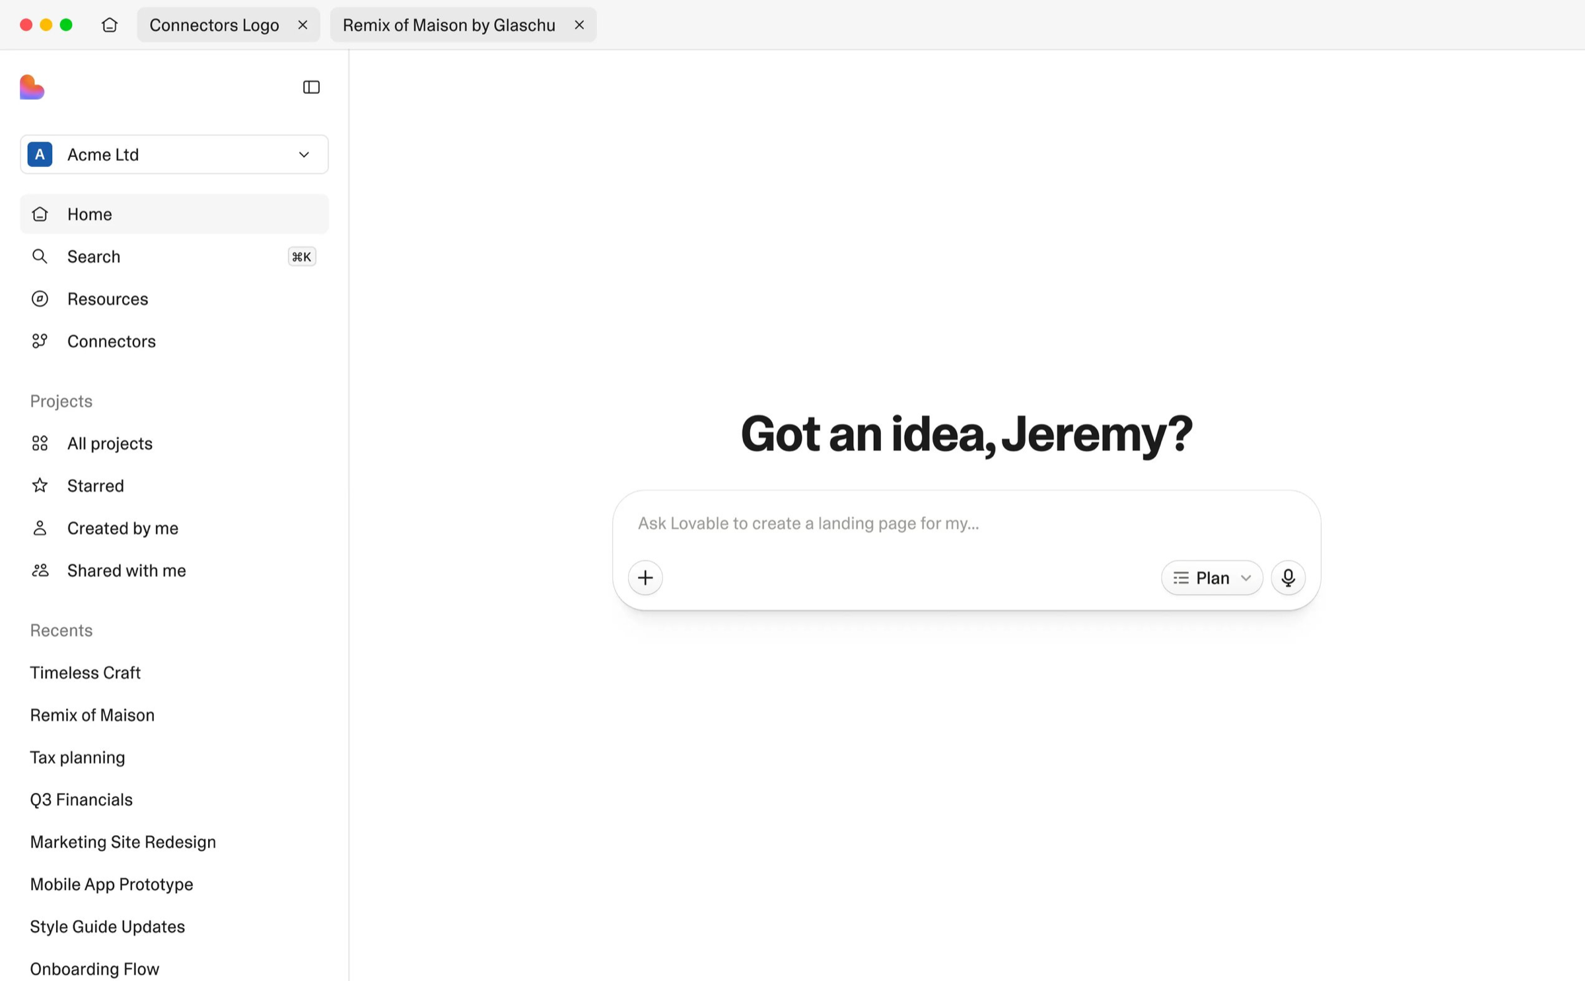Focus the Ask Lovable prompt field

[966, 524]
